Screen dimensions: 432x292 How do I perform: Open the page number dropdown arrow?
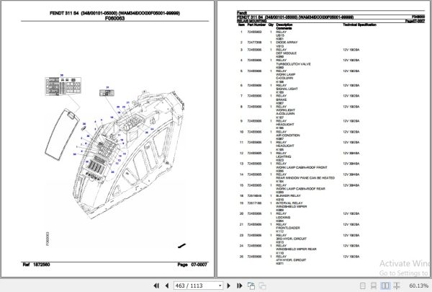click(220, 286)
